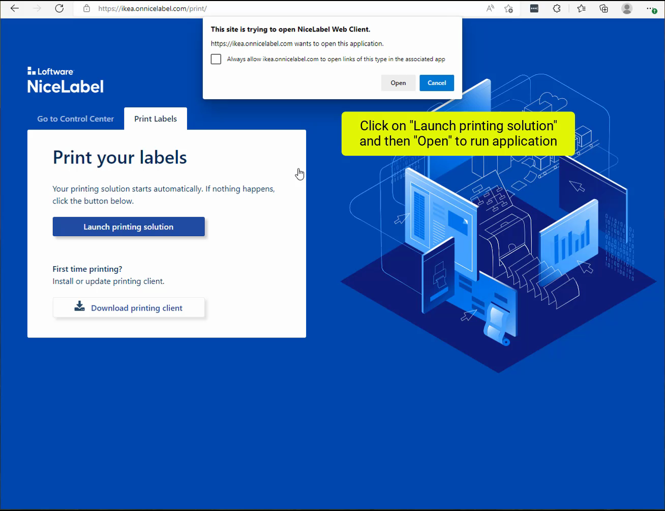
Task: Open the Favorites list icon
Action: coord(581,8)
